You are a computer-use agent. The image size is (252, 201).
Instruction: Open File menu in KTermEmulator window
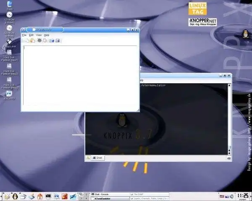24,35
